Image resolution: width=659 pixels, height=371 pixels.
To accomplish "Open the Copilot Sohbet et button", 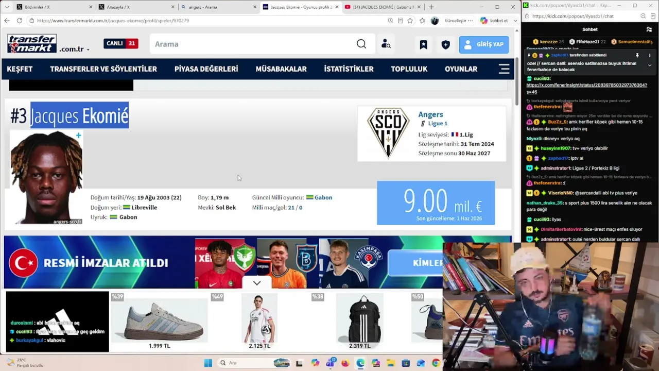I will point(494,21).
